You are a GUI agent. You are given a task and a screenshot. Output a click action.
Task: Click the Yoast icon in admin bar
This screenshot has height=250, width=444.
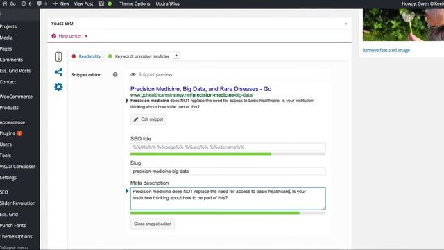point(101,3)
